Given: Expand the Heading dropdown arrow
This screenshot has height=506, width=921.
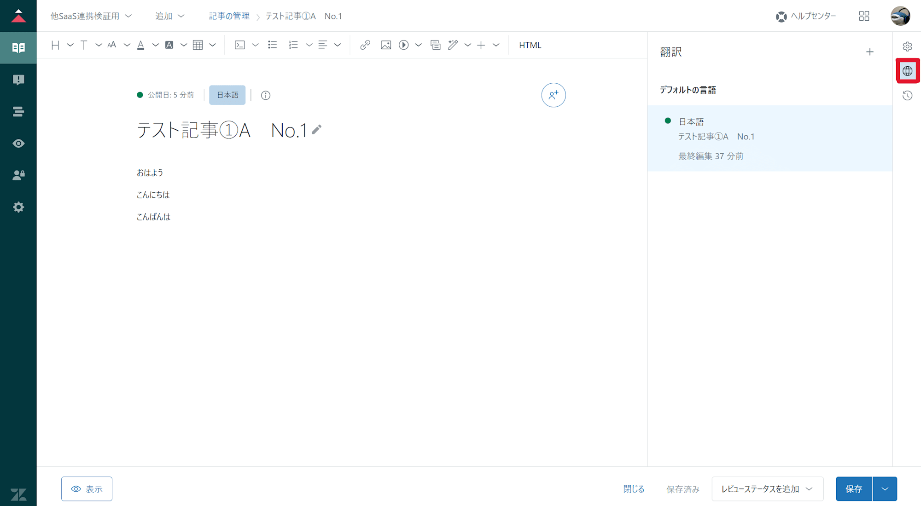Looking at the screenshot, I should [x=70, y=45].
